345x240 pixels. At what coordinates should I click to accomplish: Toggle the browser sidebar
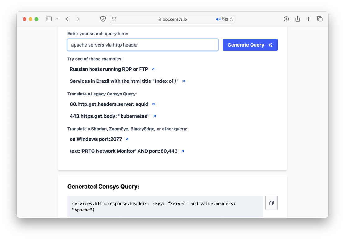[x=49, y=19]
